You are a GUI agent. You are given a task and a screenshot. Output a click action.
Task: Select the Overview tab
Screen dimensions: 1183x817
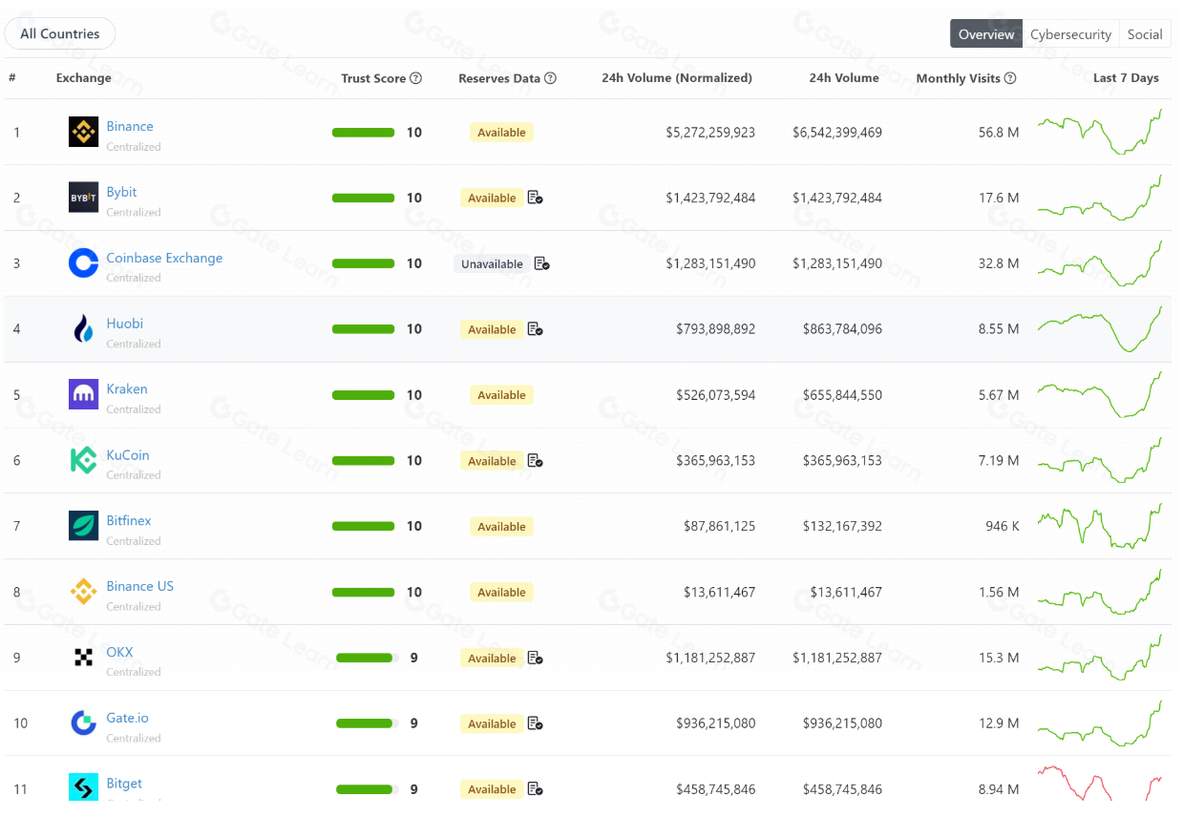[986, 34]
